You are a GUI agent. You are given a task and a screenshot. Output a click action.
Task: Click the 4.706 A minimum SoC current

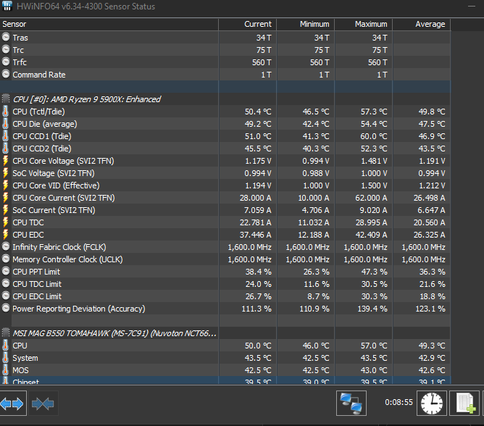pos(315,210)
